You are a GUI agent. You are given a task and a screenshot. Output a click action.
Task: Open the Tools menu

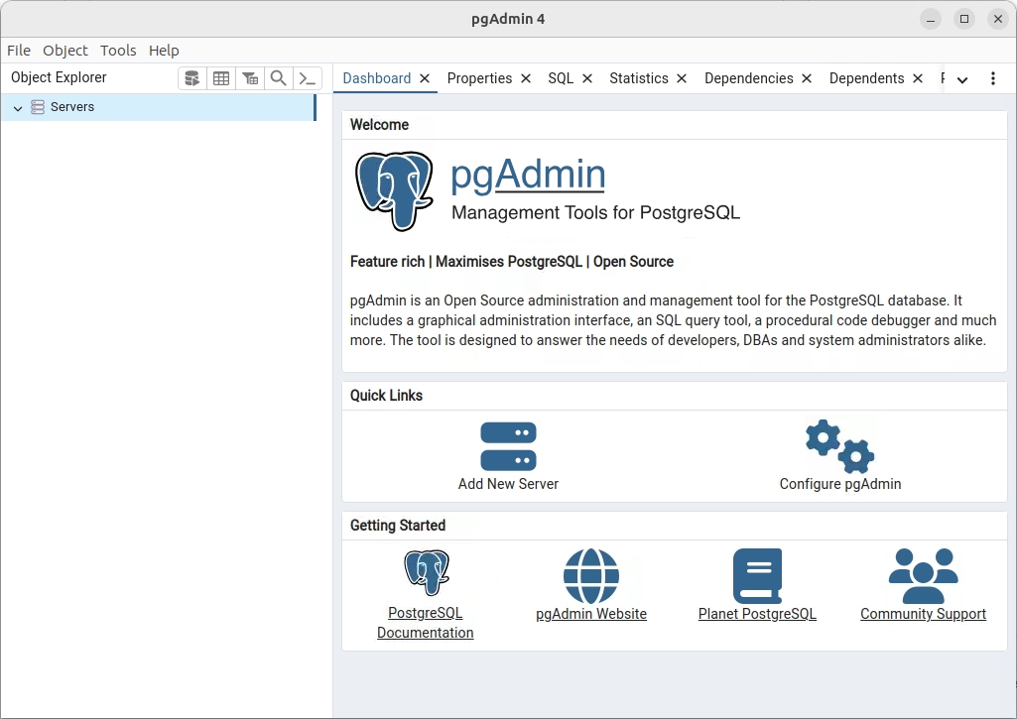(118, 51)
